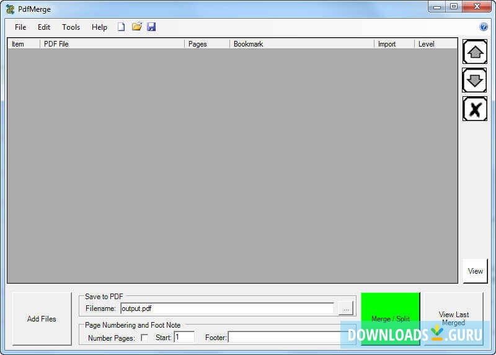The height and width of the screenshot is (355, 496).
Task: Click the Bookmark column header
Action: tap(302, 44)
